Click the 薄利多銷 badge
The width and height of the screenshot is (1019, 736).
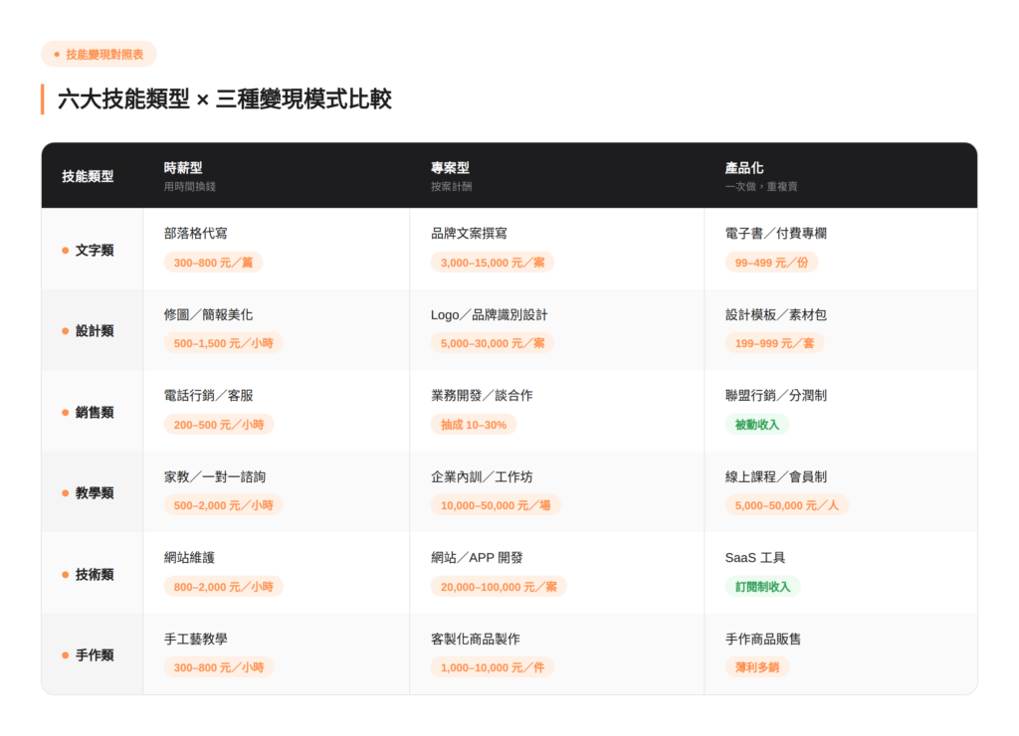[x=756, y=667]
